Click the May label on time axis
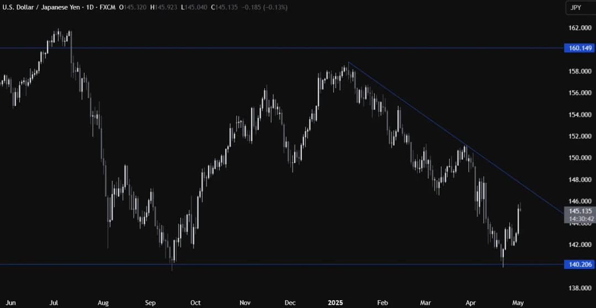The image size is (596, 308). tap(518, 302)
